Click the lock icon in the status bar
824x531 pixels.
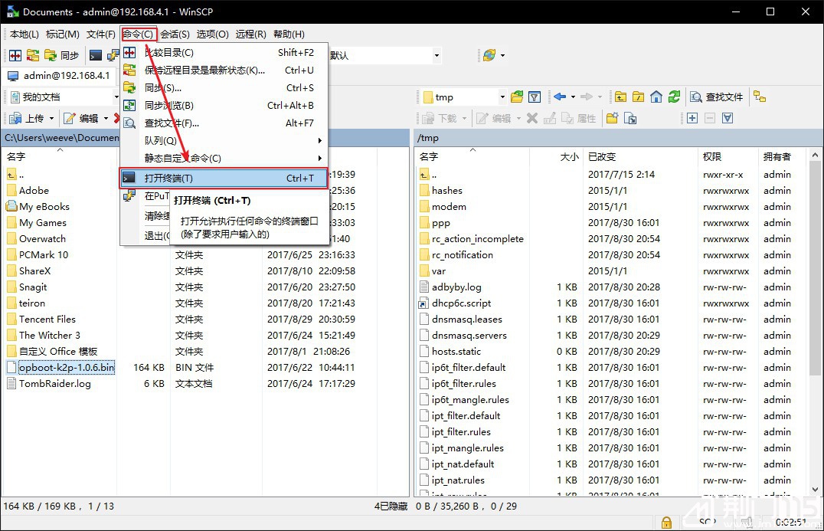tap(666, 523)
